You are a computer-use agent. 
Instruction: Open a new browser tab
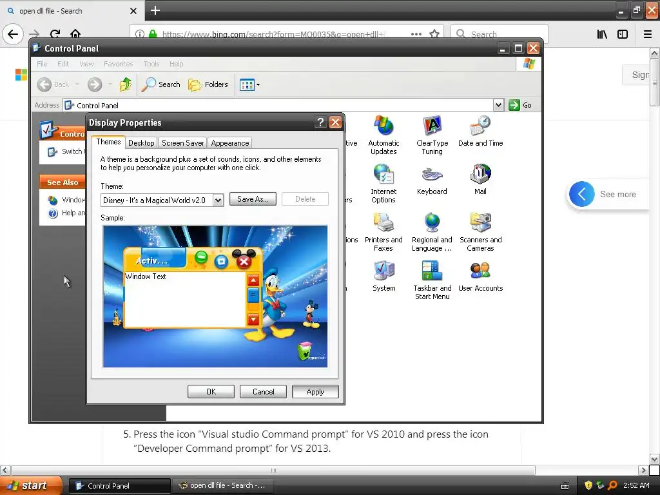[x=155, y=10]
